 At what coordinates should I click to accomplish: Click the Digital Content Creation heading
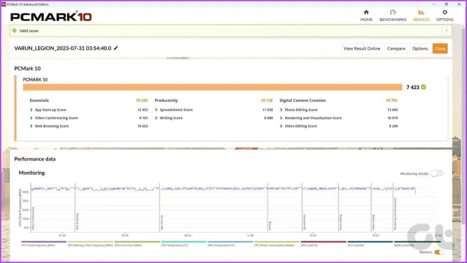(302, 100)
